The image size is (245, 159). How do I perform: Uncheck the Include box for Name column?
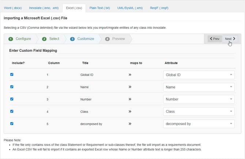(12, 87)
